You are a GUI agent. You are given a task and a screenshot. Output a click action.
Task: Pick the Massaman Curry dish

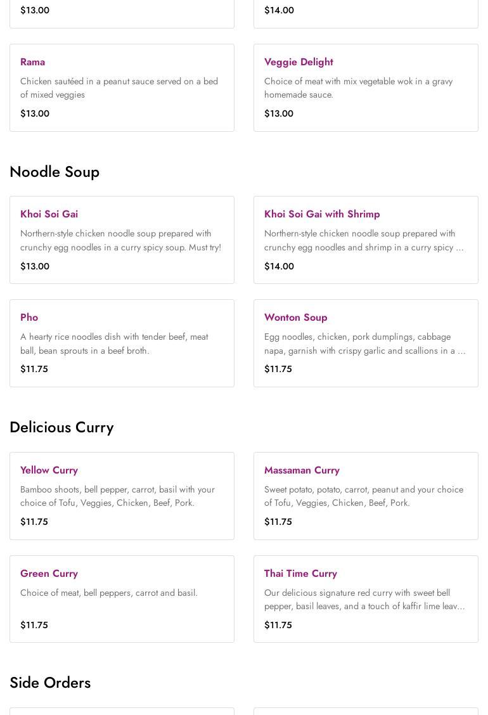(x=302, y=470)
